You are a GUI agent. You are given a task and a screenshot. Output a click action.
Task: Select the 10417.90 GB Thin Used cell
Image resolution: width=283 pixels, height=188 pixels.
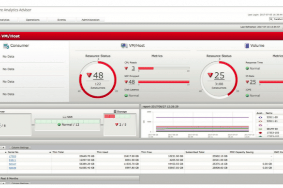pos(131,156)
